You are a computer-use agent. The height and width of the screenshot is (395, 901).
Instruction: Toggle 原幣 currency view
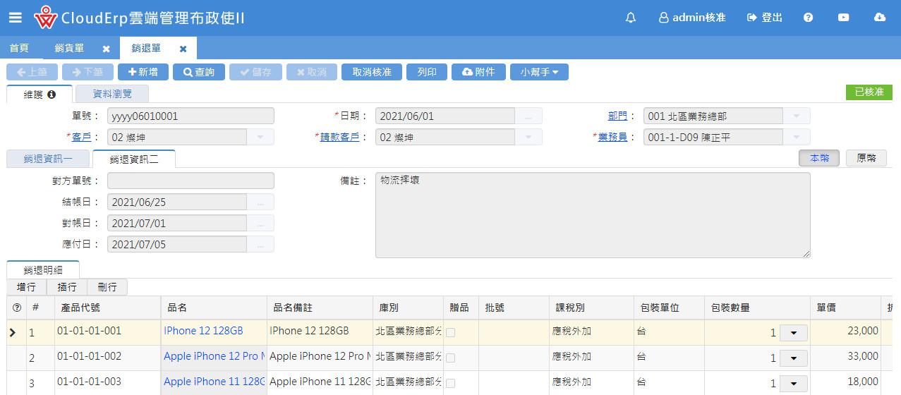point(866,158)
